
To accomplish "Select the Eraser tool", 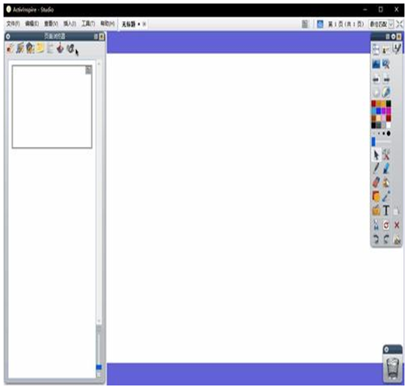I will 376,182.
